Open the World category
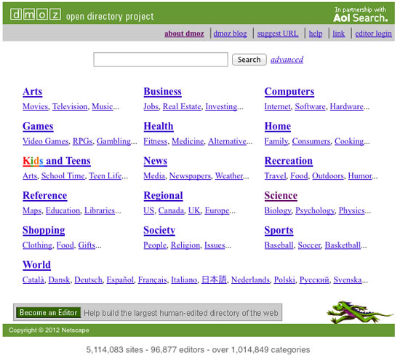This screenshot has height=361, width=400. [37, 265]
